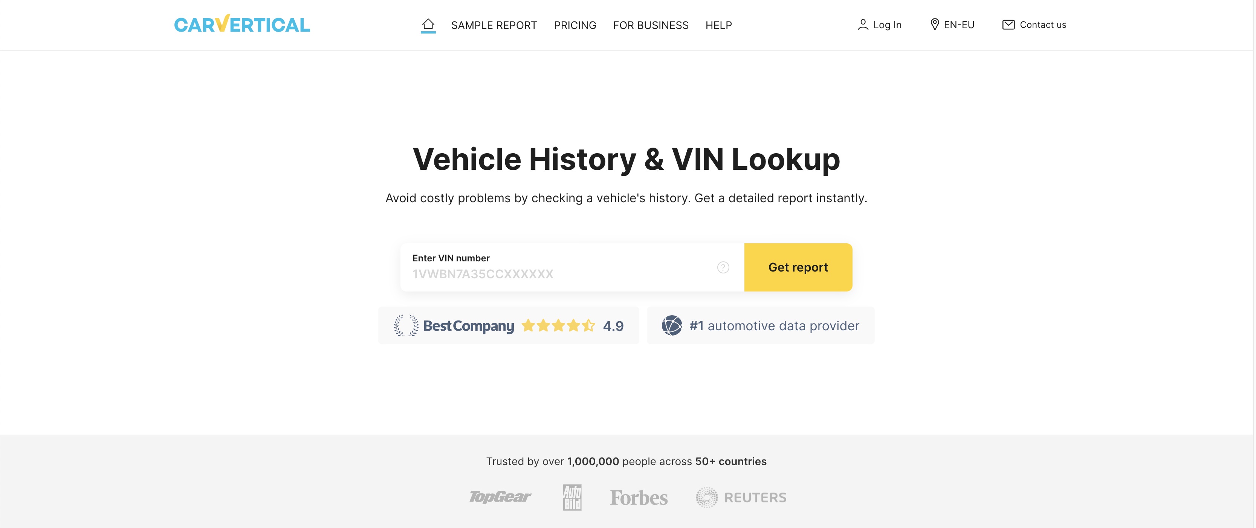
Task: Click the Forbes logo in the trust bar
Action: (639, 497)
